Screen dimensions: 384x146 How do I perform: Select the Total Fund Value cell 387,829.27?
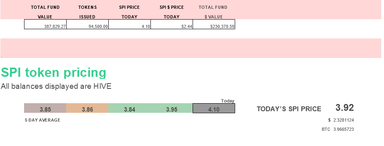point(45,24)
